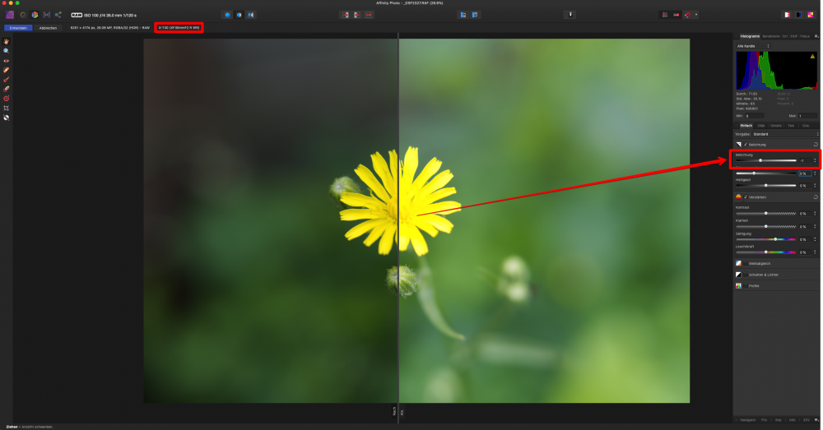Click the histogram yellow warning triangle
This screenshot has height=430, width=823.
click(812, 56)
